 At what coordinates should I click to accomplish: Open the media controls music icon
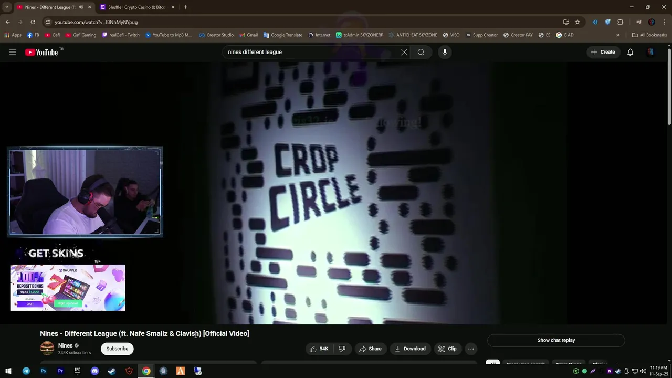[639, 22]
